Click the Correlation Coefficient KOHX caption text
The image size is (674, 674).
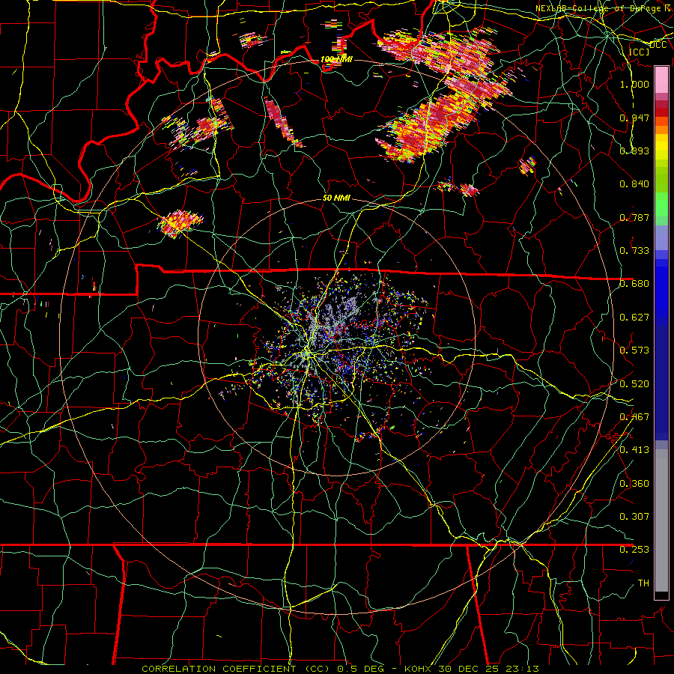pos(340,669)
